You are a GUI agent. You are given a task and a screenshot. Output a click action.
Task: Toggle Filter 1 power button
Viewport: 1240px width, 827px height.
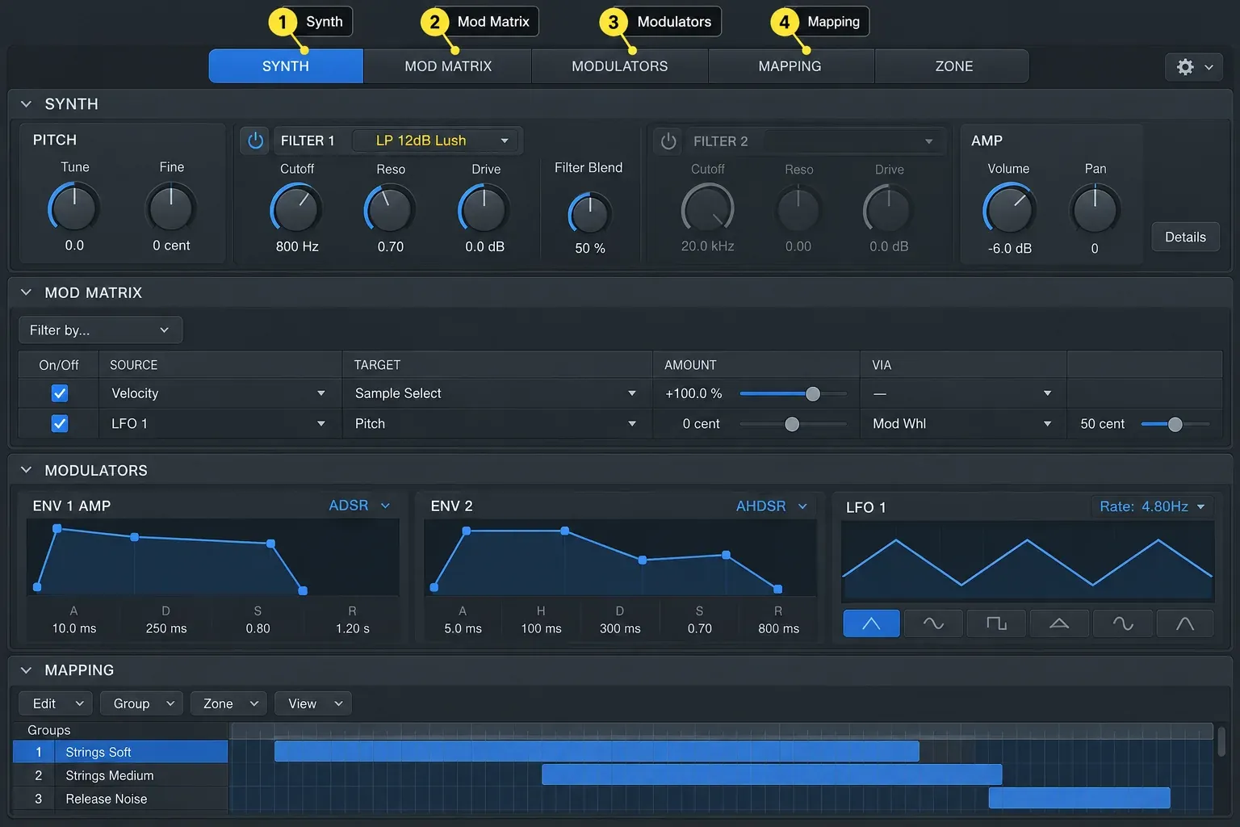(255, 141)
